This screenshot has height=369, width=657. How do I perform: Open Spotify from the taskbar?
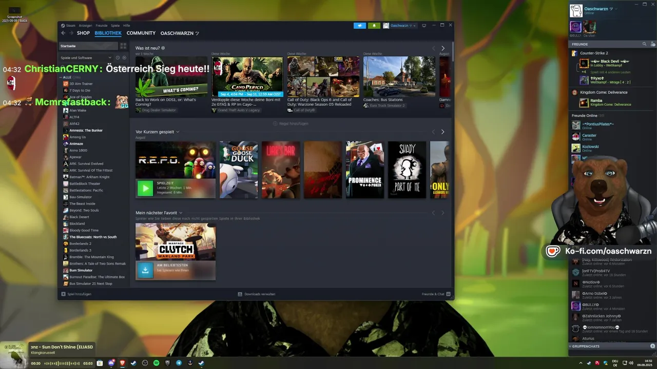(x=157, y=363)
